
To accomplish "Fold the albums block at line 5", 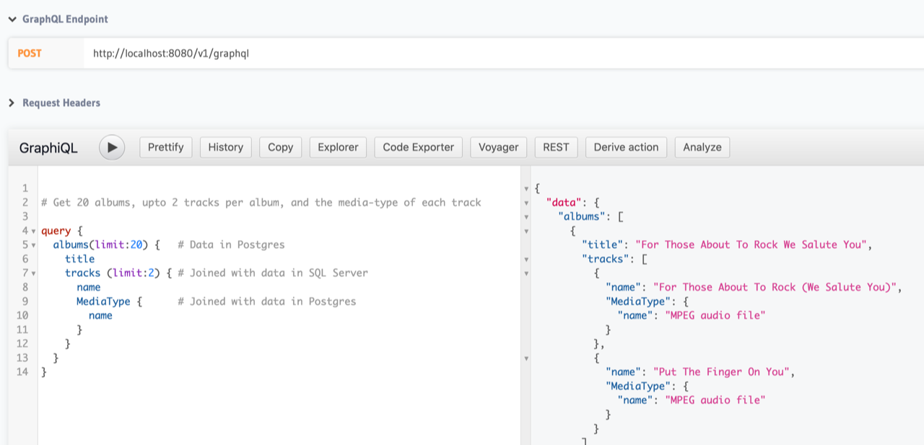I will 33,245.
